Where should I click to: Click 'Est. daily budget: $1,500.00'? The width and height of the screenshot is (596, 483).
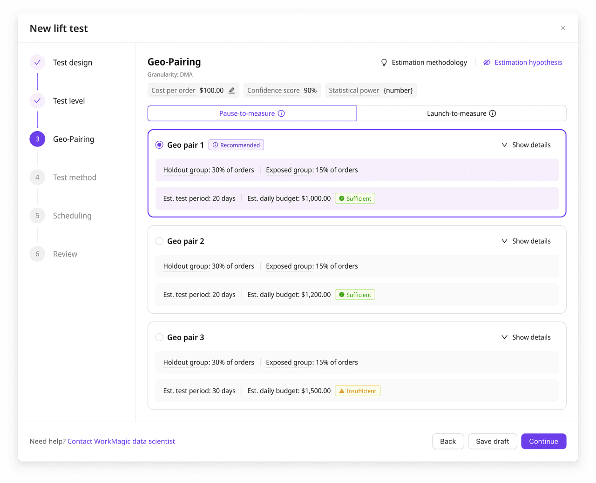tap(289, 391)
